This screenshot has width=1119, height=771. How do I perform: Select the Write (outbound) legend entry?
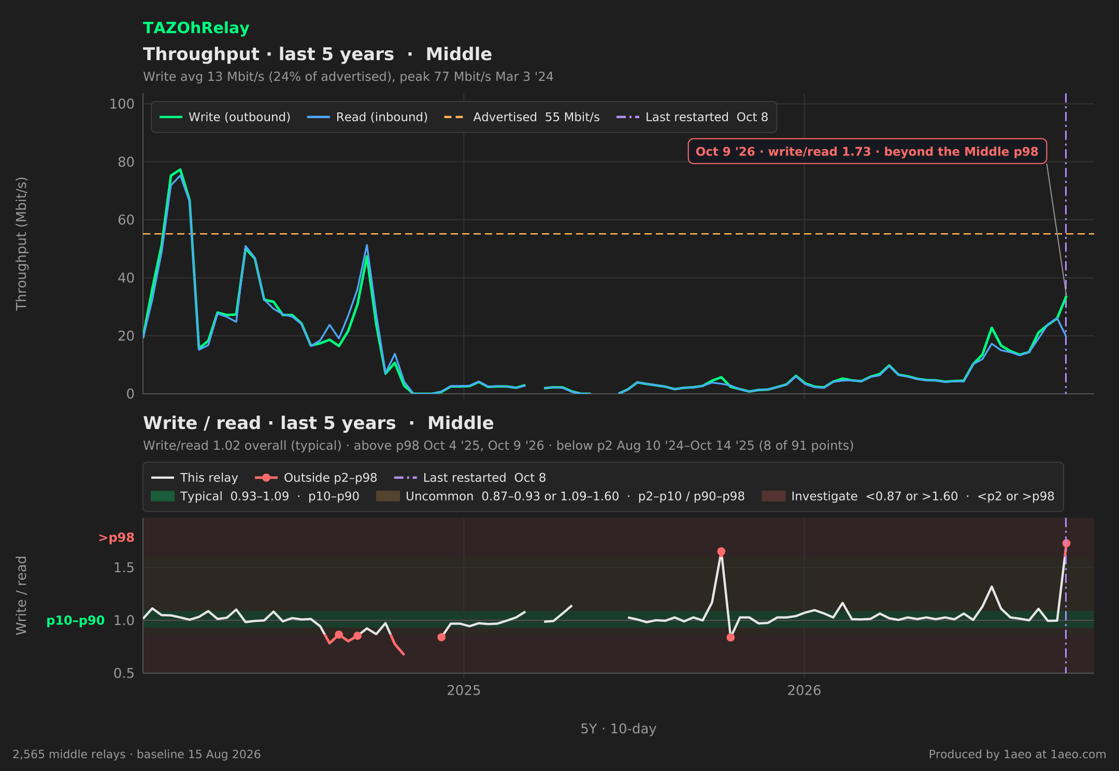225,117
